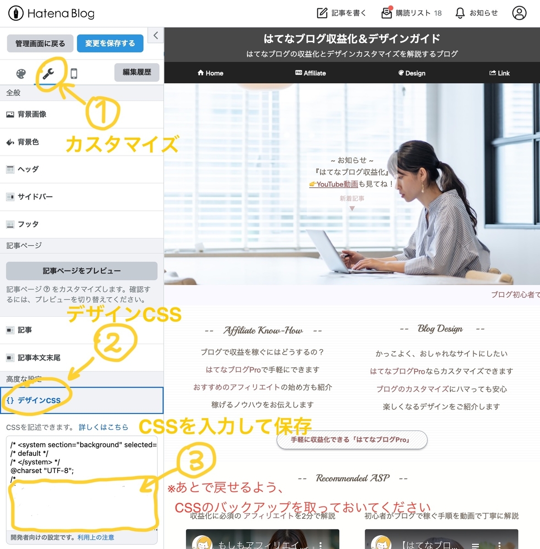Click はてなブログProで手軽にできます text
The image size is (540, 549).
tap(262, 370)
